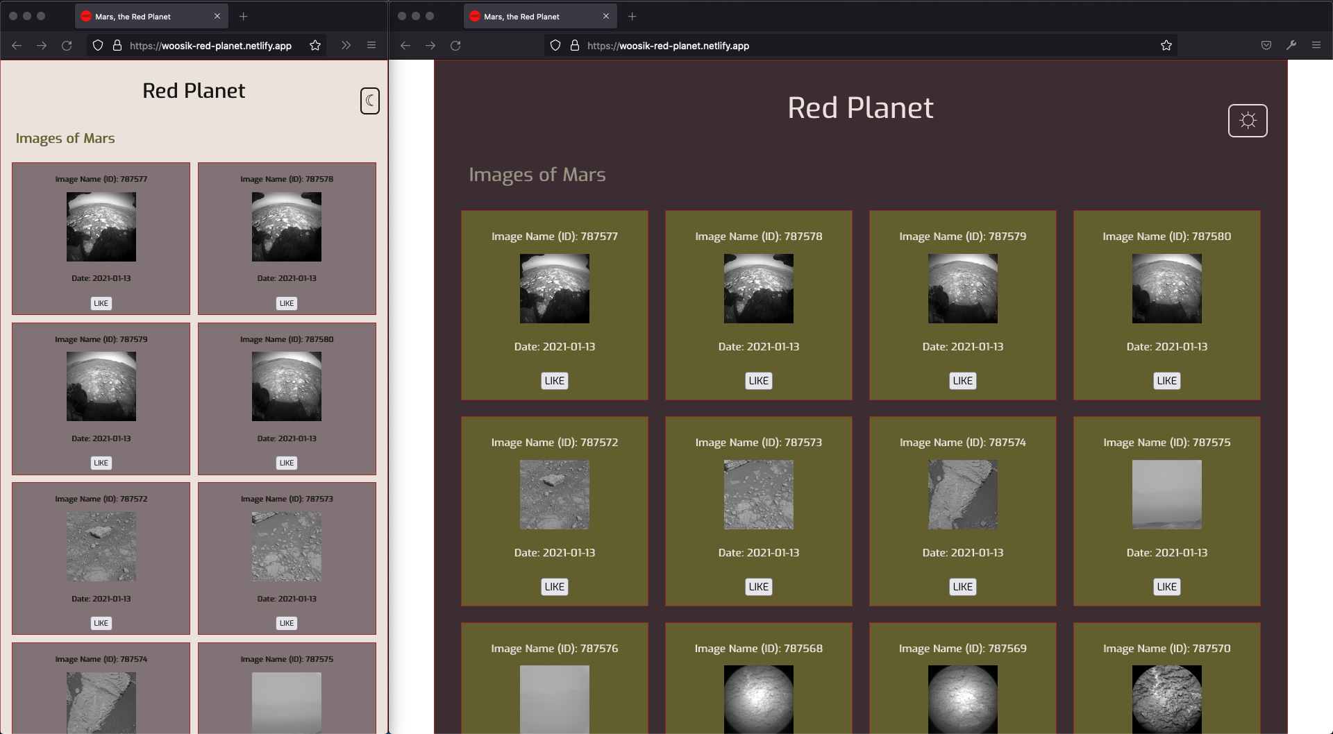Click padlock site info in left window
Screen dimensions: 1333x734
pyautogui.click(x=117, y=46)
